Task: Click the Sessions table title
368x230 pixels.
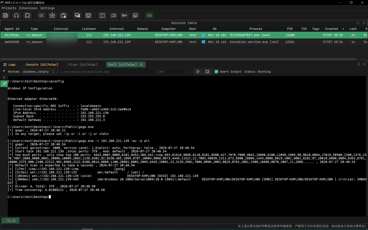Action: click(x=184, y=23)
